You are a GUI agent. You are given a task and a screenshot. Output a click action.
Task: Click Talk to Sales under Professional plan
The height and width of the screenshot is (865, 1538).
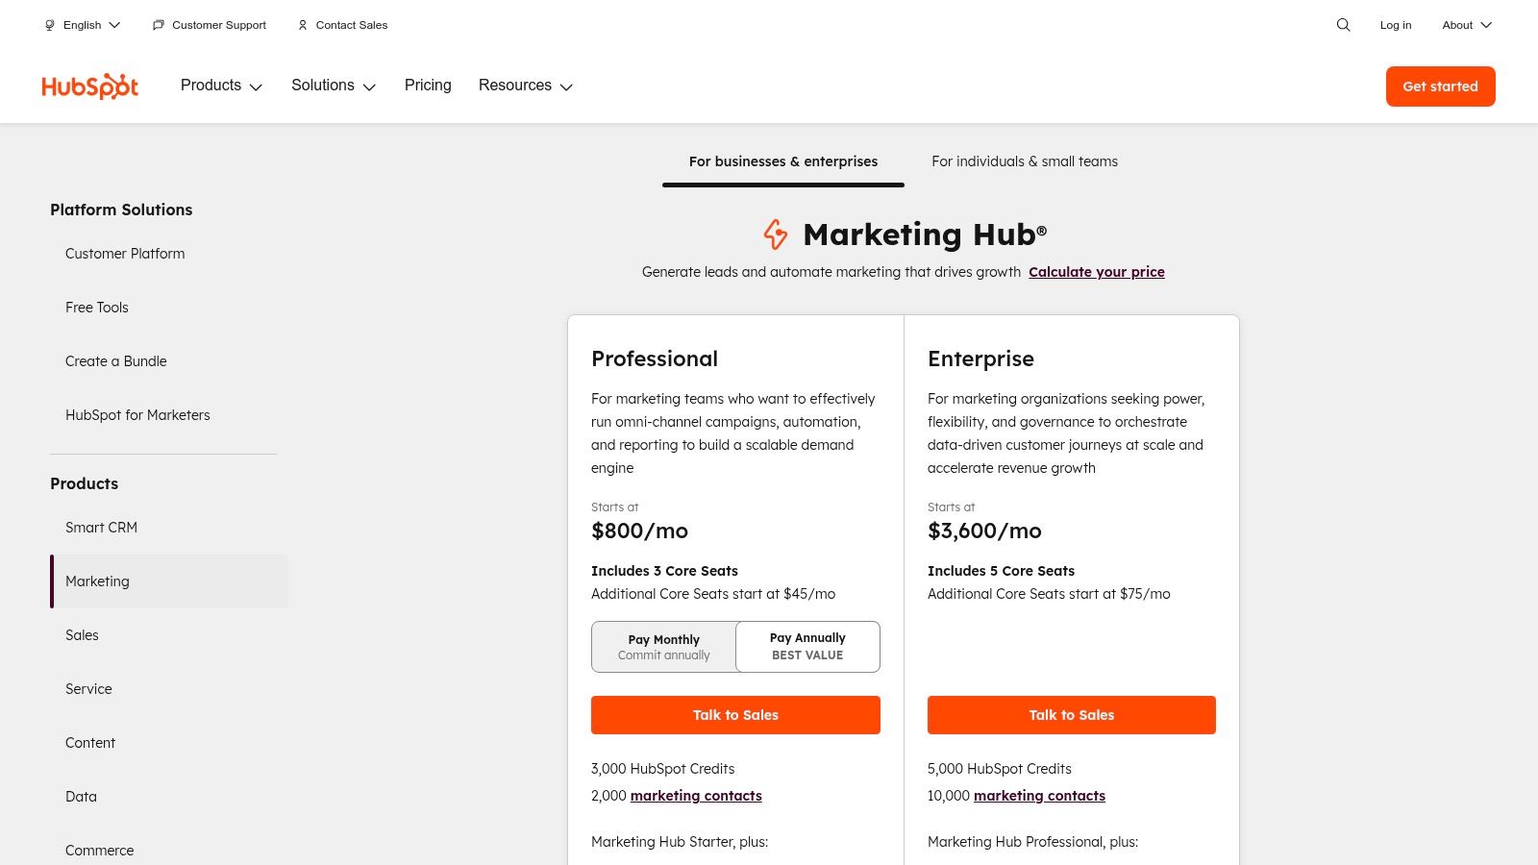[x=735, y=715]
